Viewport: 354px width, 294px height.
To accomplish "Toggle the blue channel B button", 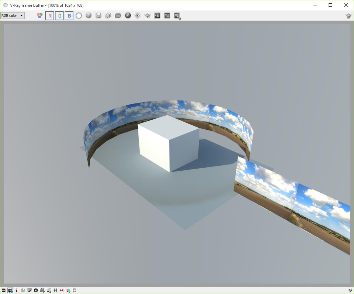I will click(x=69, y=16).
